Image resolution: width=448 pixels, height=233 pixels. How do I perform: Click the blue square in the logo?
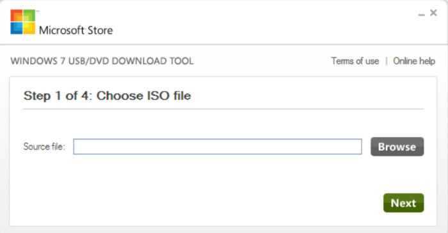coord(17,28)
